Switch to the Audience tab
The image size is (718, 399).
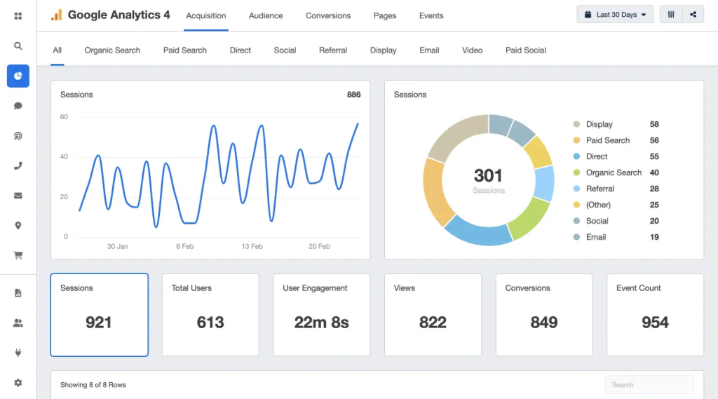coord(266,15)
